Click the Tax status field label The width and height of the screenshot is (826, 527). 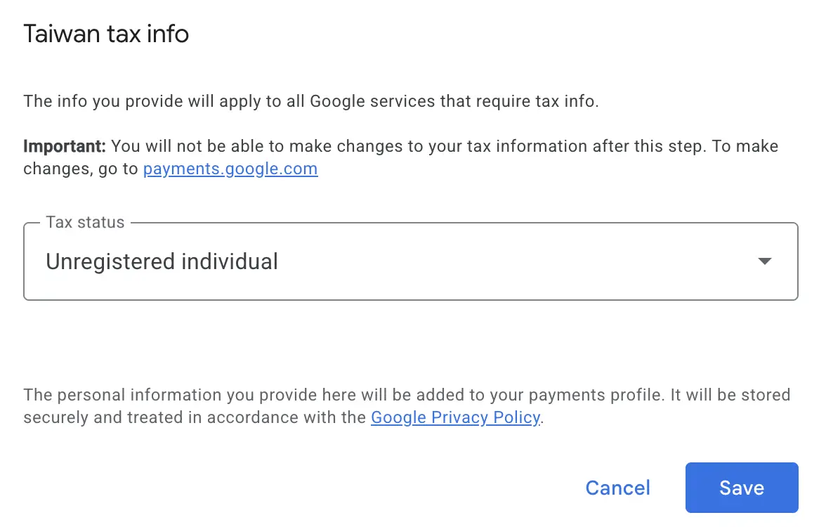[86, 222]
